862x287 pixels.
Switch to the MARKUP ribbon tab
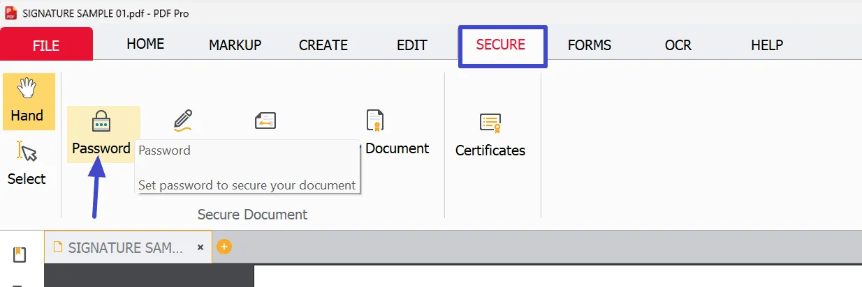[x=235, y=45]
